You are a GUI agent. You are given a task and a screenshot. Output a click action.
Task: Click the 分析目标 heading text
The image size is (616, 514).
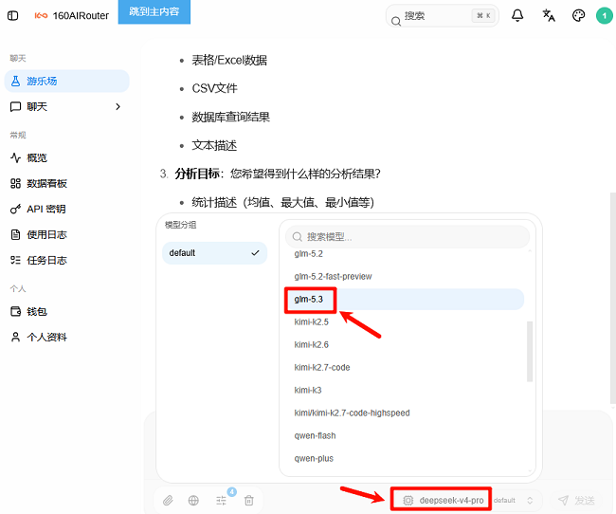click(197, 174)
